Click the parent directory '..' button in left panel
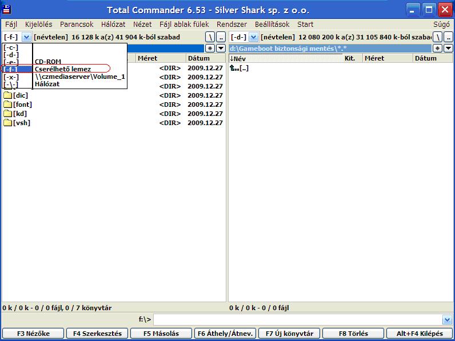 coord(221,37)
